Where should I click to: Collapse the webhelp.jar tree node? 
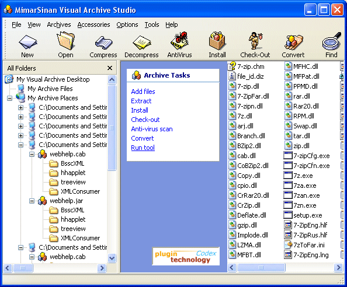click(x=32, y=201)
